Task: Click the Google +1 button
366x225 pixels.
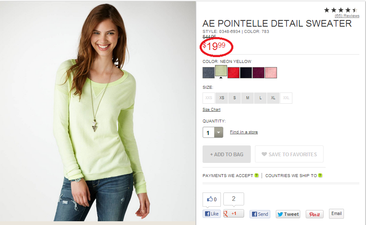Action: tap(234, 213)
